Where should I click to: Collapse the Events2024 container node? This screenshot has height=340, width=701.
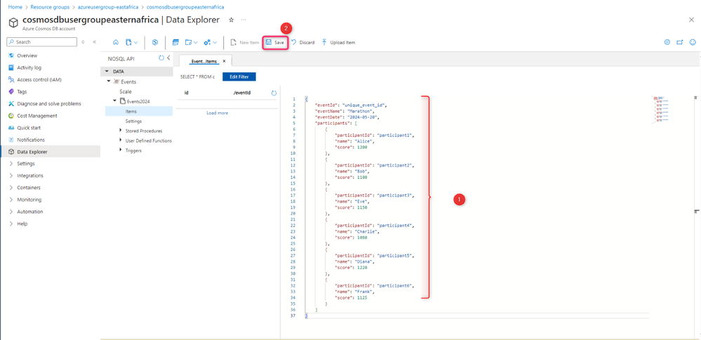point(115,101)
